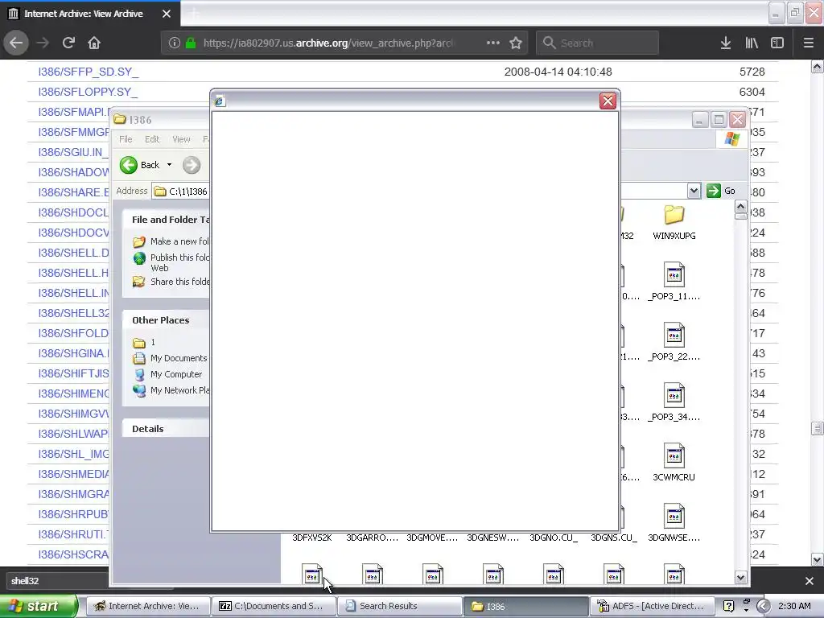The image size is (824, 618).
Task: Reload the Firefox page
Action: click(x=68, y=43)
